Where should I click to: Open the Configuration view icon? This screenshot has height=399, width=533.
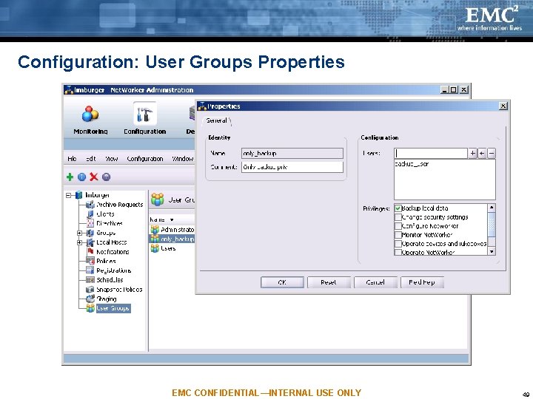click(145, 114)
